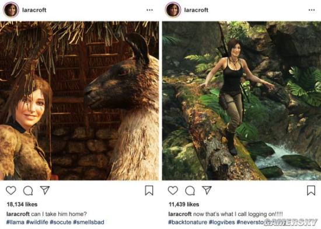
Task: View the 18,134 likes list
Action: pyautogui.click(x=22, y=204)
